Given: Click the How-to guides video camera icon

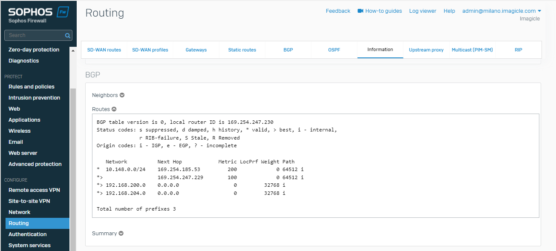Looking at the screenshot, I should point(360,11).
